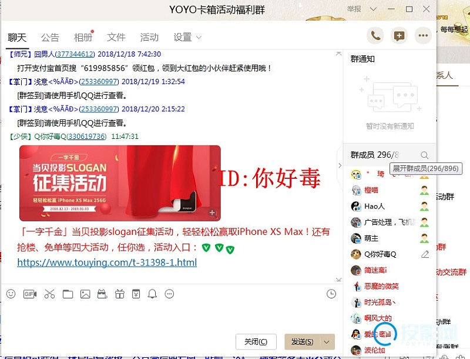Open the message history clock icon
Viewport: 470px width, 359px height.
pos(331,294)
